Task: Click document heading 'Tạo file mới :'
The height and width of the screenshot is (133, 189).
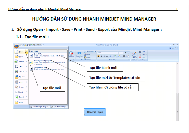Action: point(37,37)
